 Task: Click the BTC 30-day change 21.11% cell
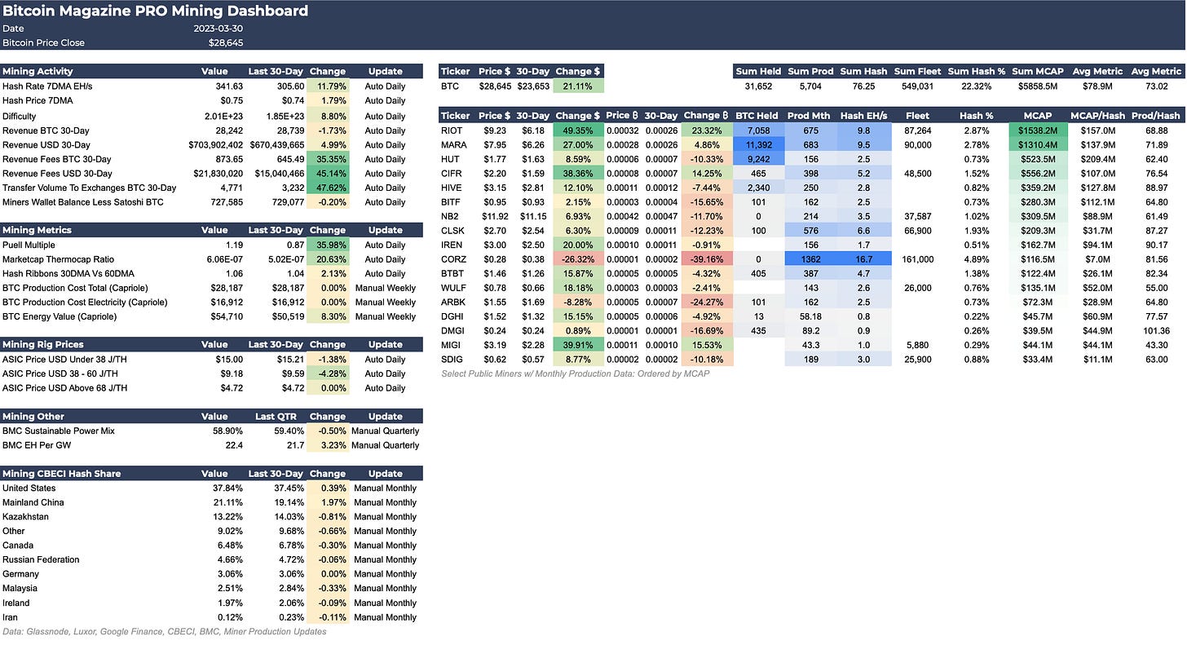pos(578,86)
